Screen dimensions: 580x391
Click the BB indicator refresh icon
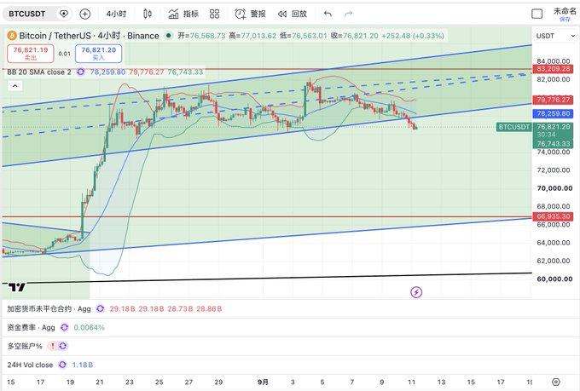point(80,72)
